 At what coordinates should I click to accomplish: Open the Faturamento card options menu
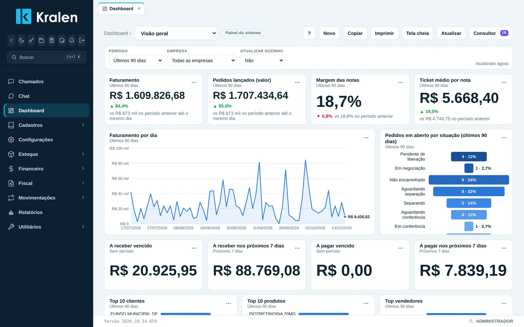pos(194,82)
